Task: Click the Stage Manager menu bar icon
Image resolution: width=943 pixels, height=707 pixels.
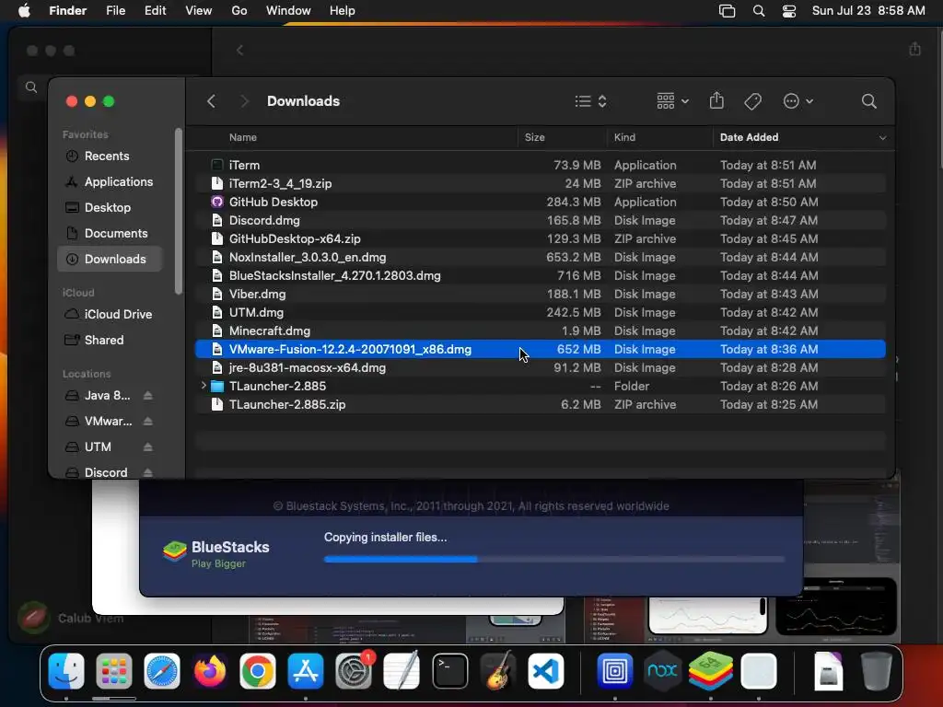Action: pyautogui.click(x=728, y=11)
